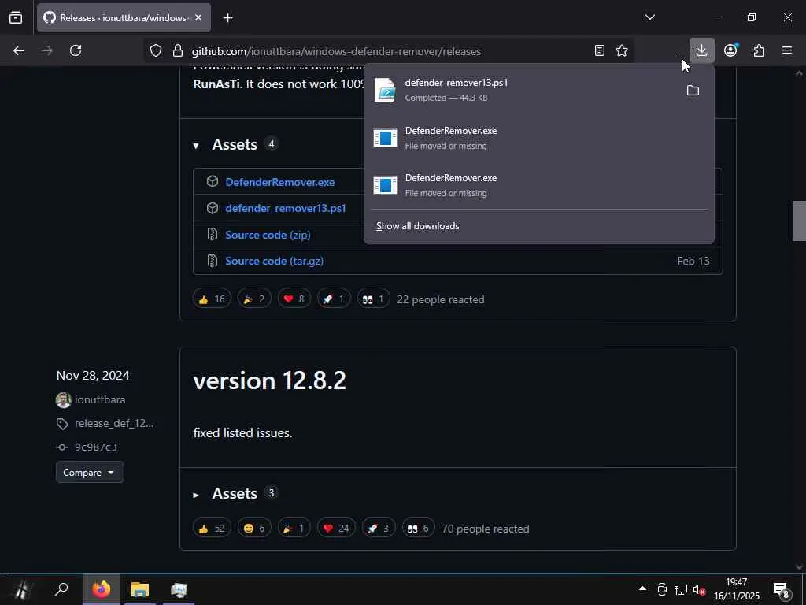Open the Firefox hamburger application menu
806x605 pixels.
pyautogui.click(x=787, y=50)
